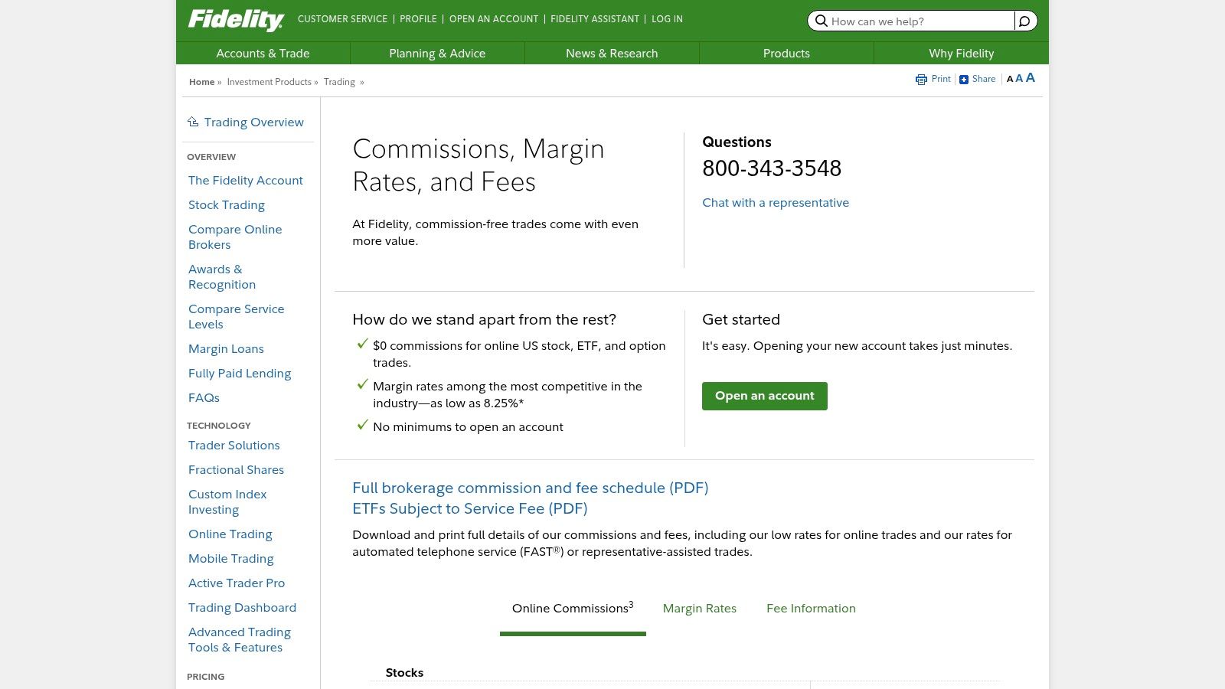Switch to the Fee Information tab
The height and width of the screenshot is (689, 1225).
click(811, 608)
